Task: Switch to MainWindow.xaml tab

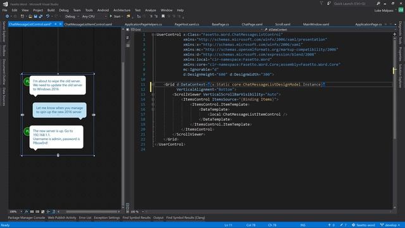Action: 316,24
